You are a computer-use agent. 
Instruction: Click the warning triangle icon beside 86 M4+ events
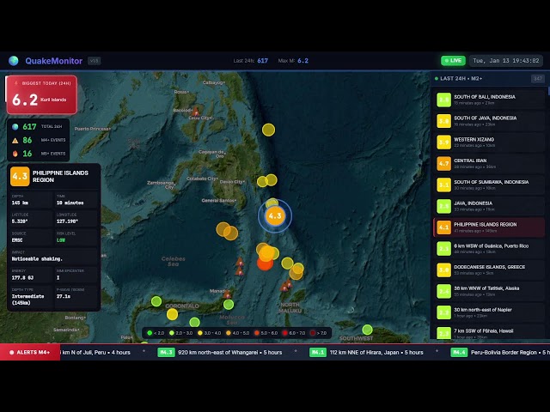click(15, 140)
